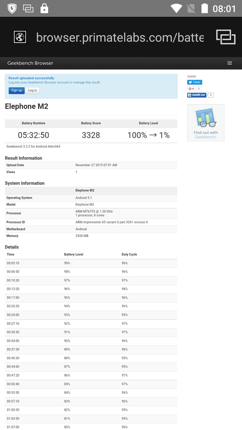Select the address bar URL field

click(120, 37)
